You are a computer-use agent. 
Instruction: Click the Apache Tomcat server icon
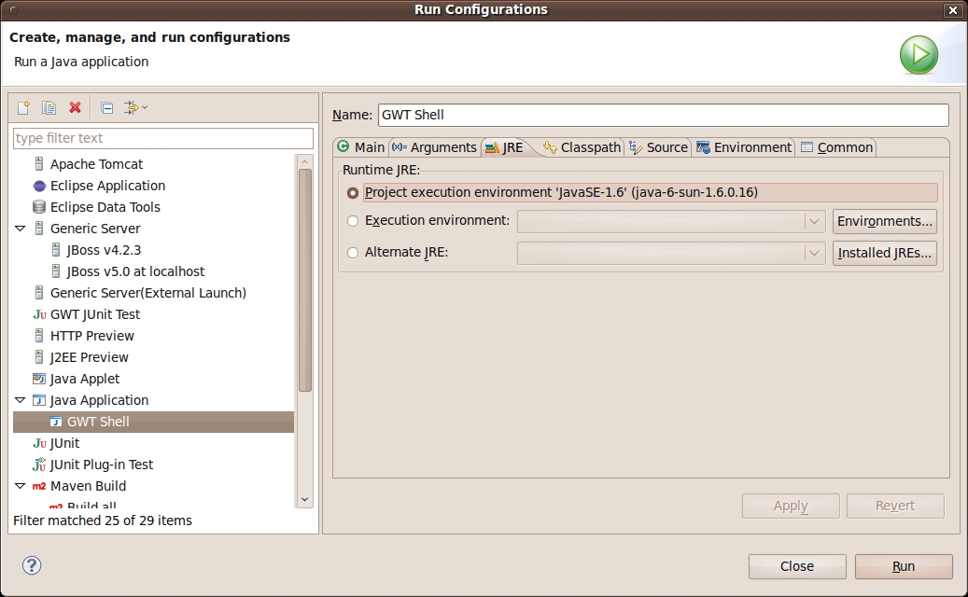point(39,164)
